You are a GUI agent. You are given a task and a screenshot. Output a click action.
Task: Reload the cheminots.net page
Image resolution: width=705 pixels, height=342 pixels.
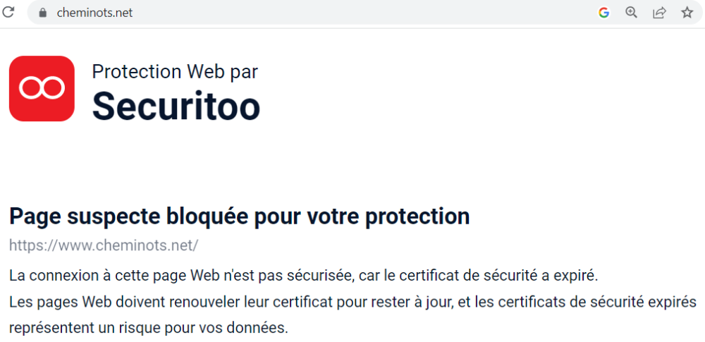tap(9, 12)
